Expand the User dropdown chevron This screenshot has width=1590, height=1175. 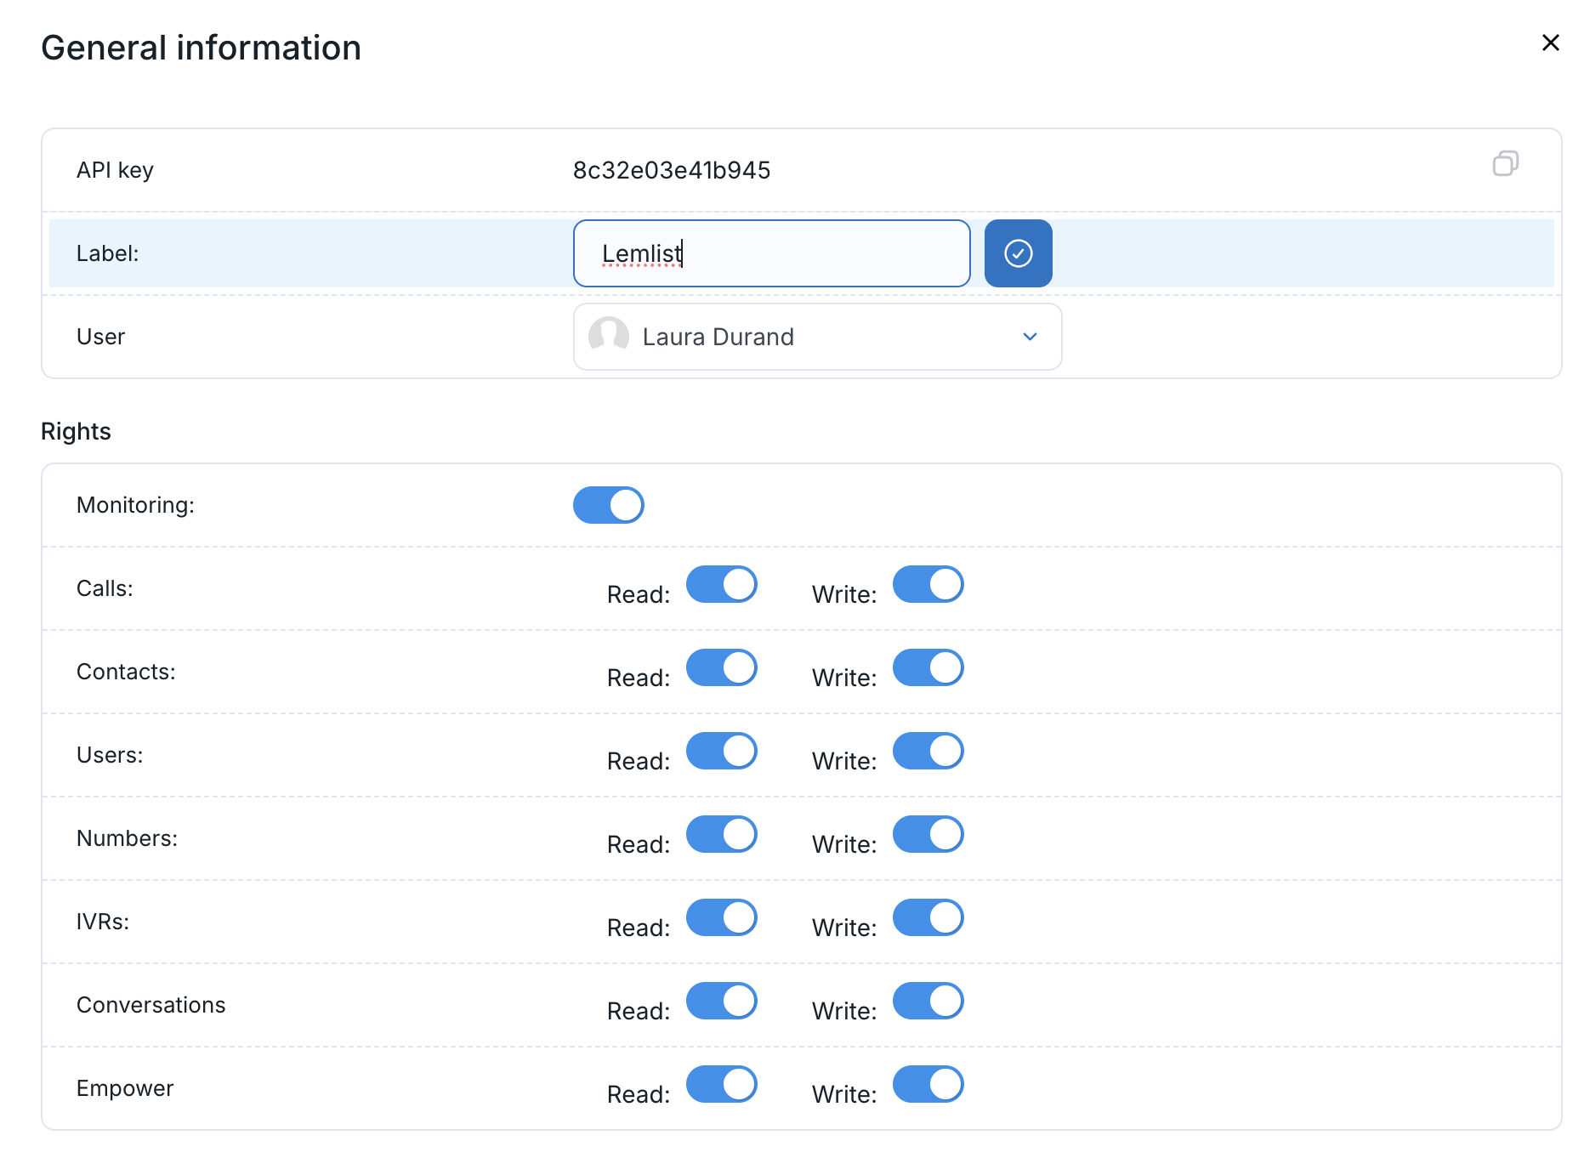point(1030,337)
